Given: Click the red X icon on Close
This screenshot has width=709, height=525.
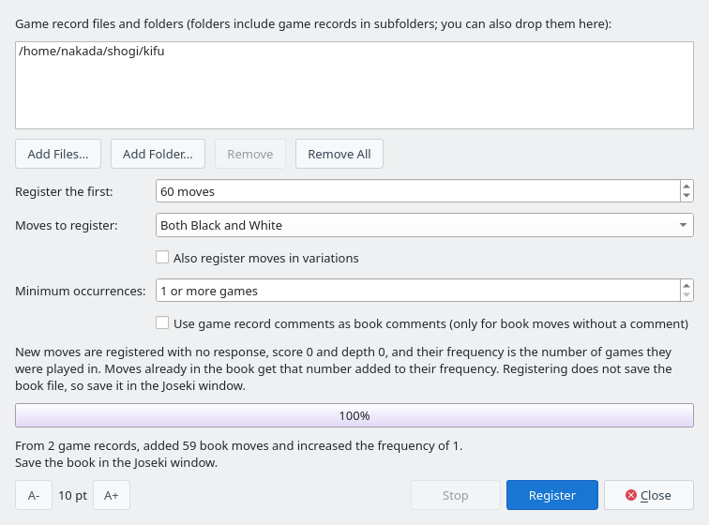Looking at the screenshot, I should (631, 495).
